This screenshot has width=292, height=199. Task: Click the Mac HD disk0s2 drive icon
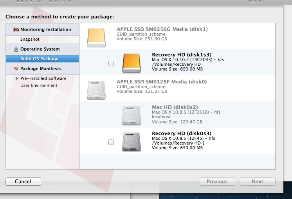pyautogui.click(x=132, y=116)
